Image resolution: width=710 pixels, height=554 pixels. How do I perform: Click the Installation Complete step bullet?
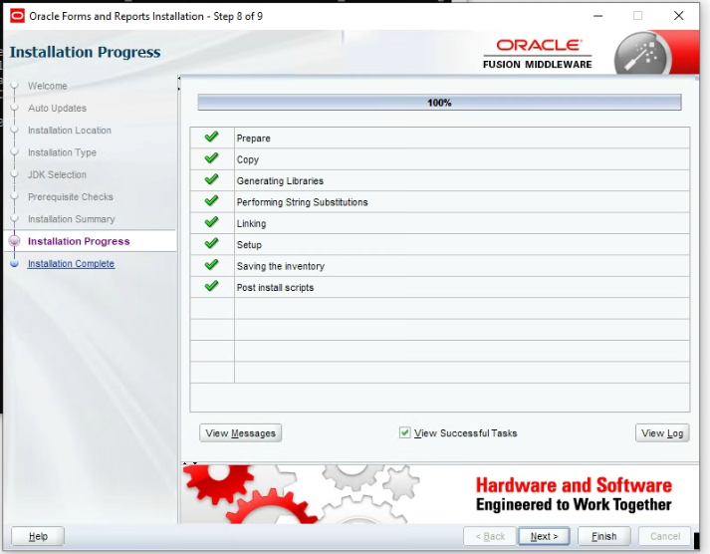pos(15,264)
